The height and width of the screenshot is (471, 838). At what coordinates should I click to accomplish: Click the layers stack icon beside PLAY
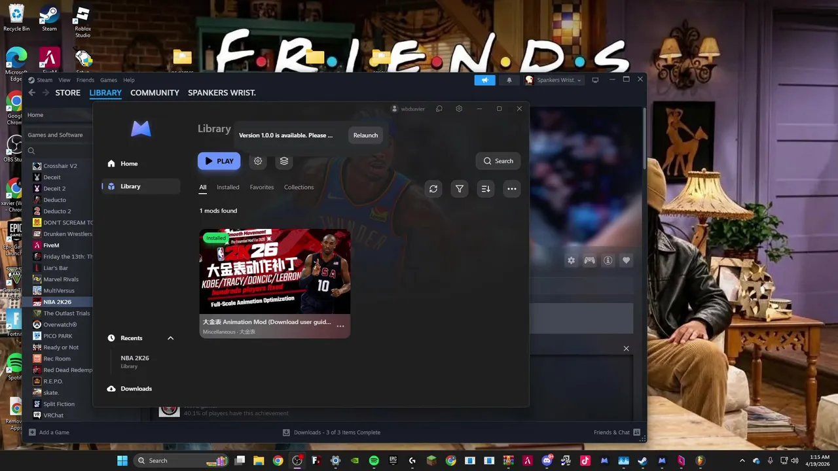coord(284,161)
